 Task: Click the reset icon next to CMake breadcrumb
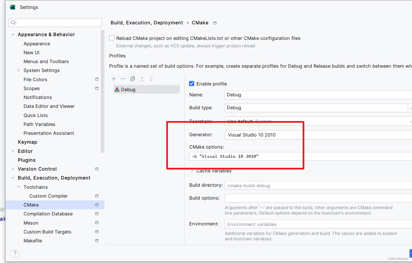click(215, 23)
